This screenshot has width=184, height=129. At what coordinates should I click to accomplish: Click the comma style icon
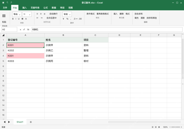coord(71,19)
